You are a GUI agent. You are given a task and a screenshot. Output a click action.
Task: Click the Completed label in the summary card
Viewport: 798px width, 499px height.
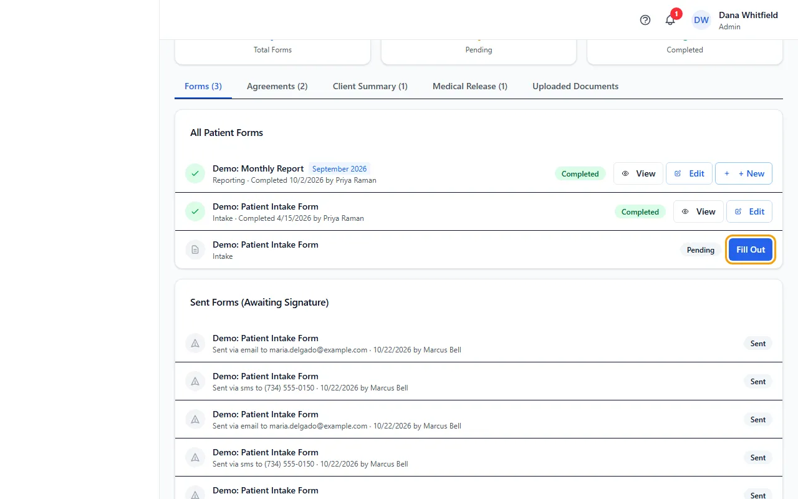coord(685,50)
